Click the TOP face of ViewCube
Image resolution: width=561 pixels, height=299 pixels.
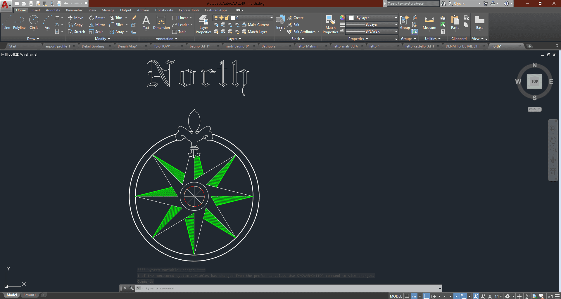tap(534, 81)
